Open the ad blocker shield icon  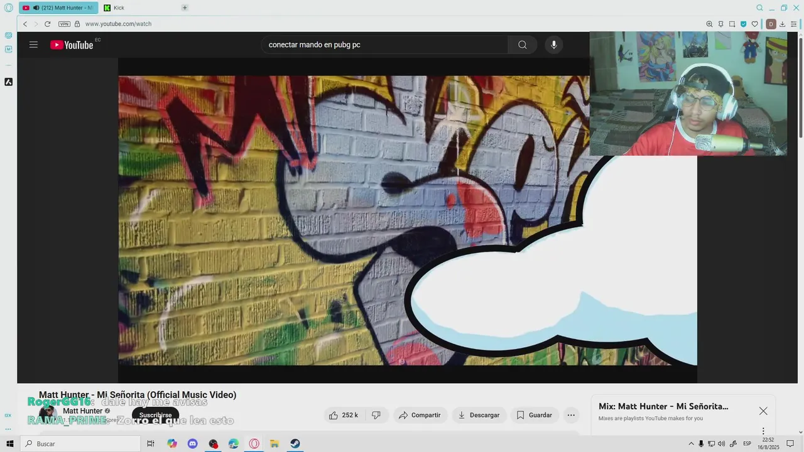click(744, 24)
